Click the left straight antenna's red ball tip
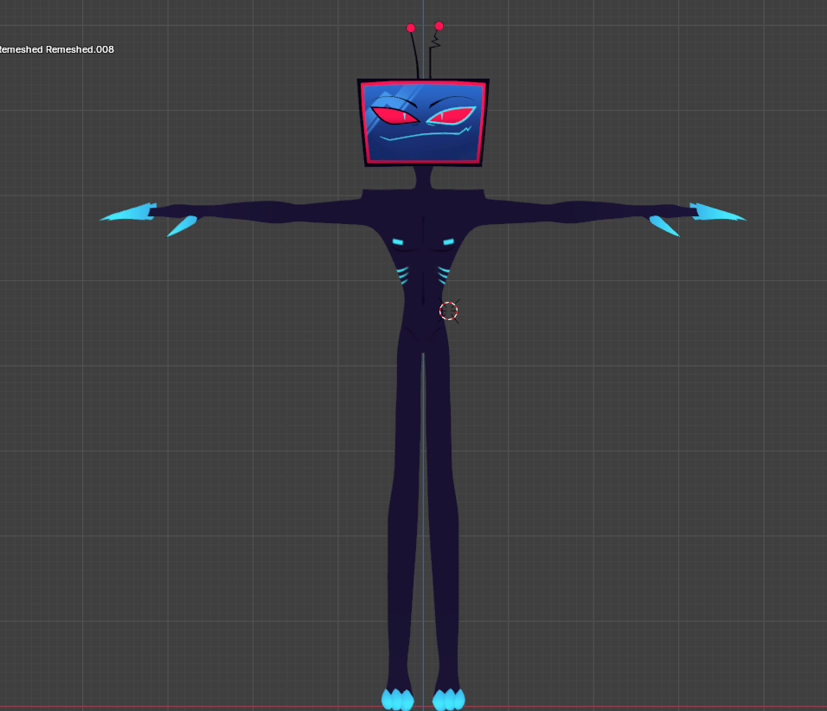This screenshot has width=827, height=711. click(x=411, y=28)
